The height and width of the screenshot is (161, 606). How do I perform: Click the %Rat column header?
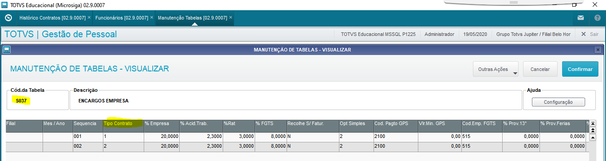(239, 126)
